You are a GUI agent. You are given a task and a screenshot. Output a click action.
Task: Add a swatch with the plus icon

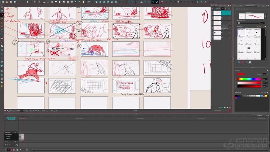[262, 93]
